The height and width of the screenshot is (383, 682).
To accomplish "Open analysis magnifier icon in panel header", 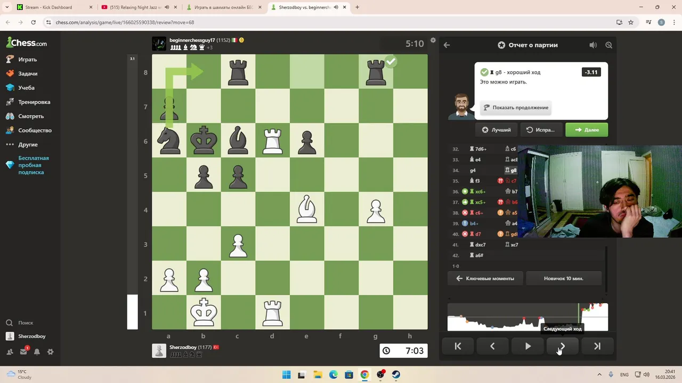I will point(609,45).
